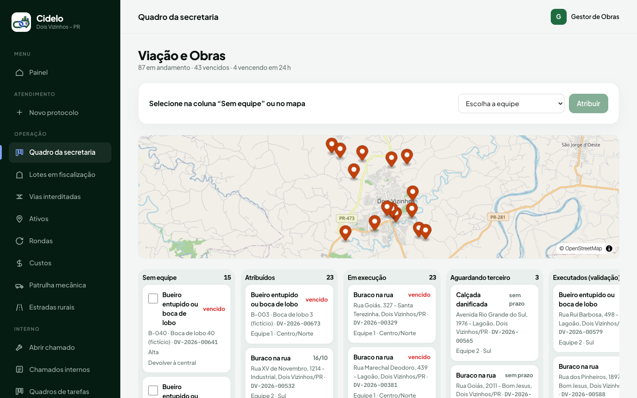Open Estradas rurais road icon
This screenshot has height=398, width=637.
19,307
